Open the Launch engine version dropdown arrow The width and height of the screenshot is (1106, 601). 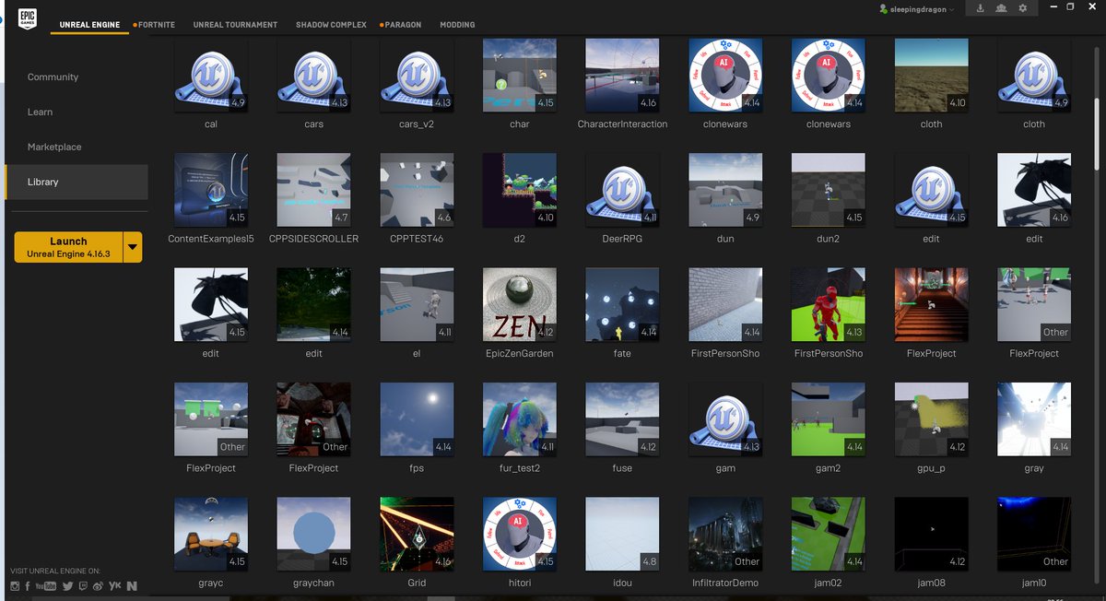tap(133, 247)
